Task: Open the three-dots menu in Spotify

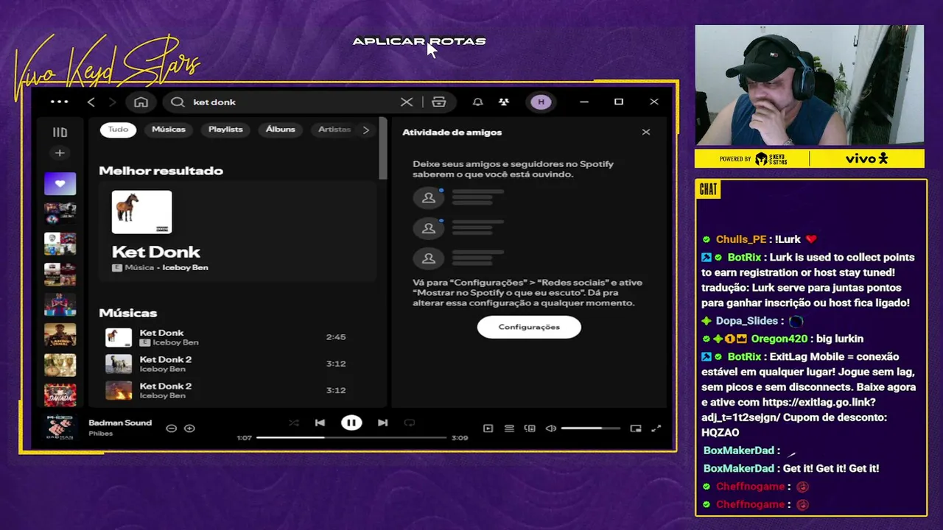Action: (x=60, y=102)
